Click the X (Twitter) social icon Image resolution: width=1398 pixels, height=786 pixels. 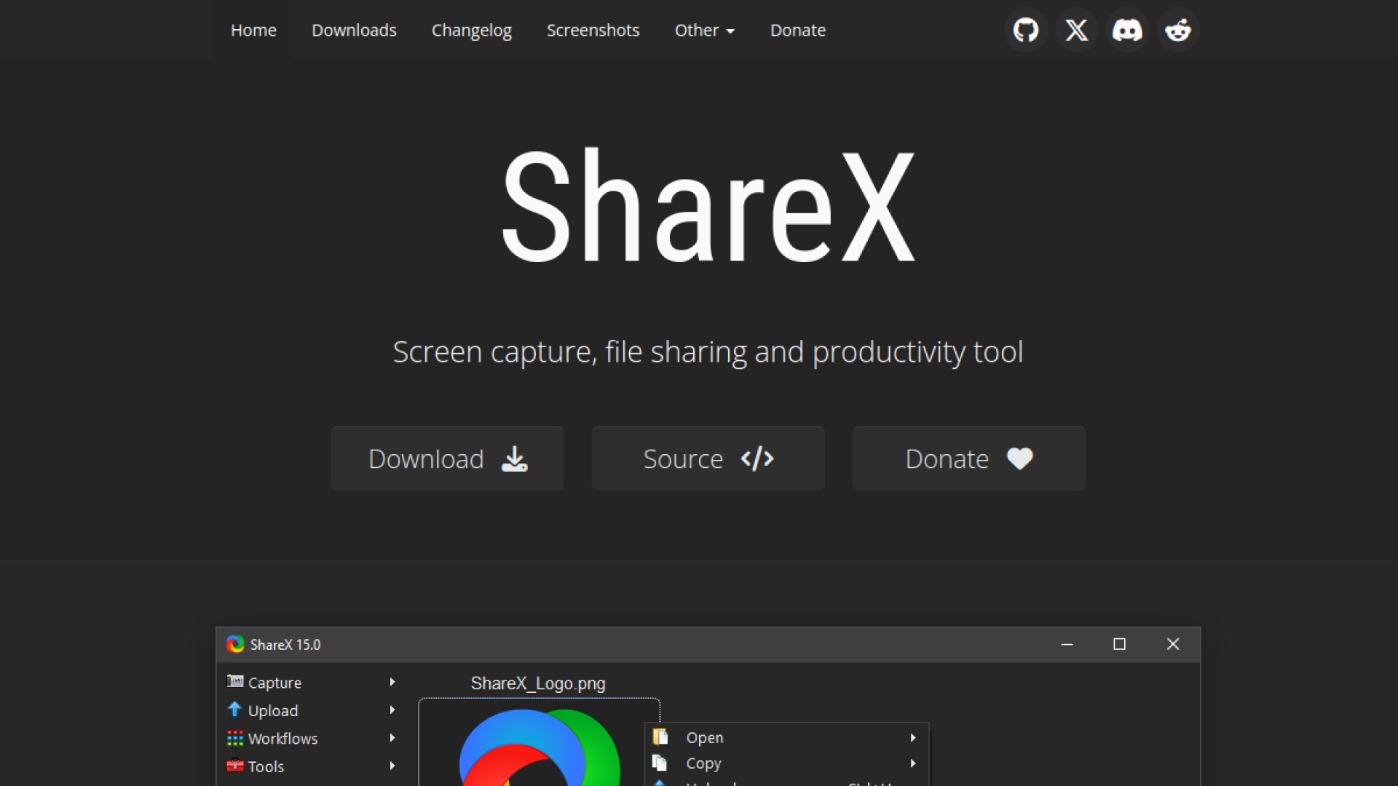pyautogui.click(x=1077, y=30)
